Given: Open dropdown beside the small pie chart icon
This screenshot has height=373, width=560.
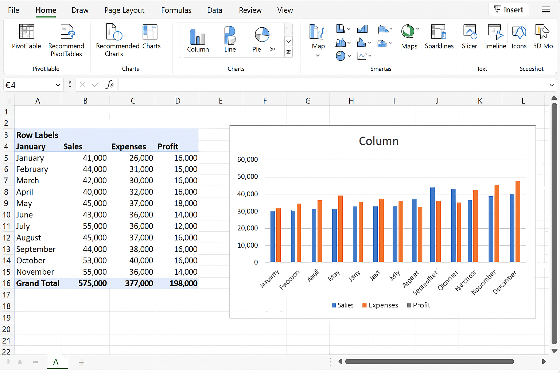Looking at the screenshot, I should (349, 56).
